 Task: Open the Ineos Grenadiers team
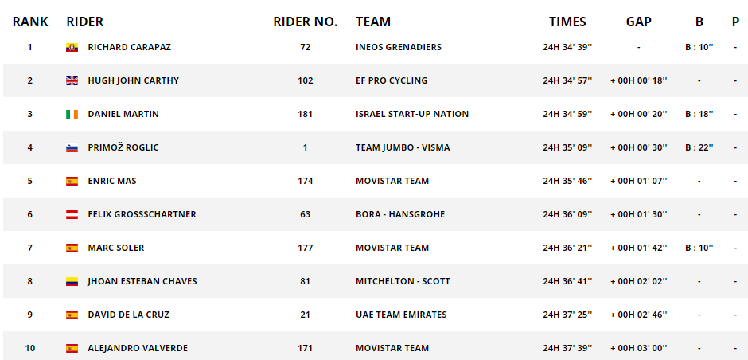(x=399, y=47)
